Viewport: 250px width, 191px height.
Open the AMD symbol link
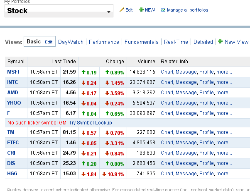(x=12, y=93)
